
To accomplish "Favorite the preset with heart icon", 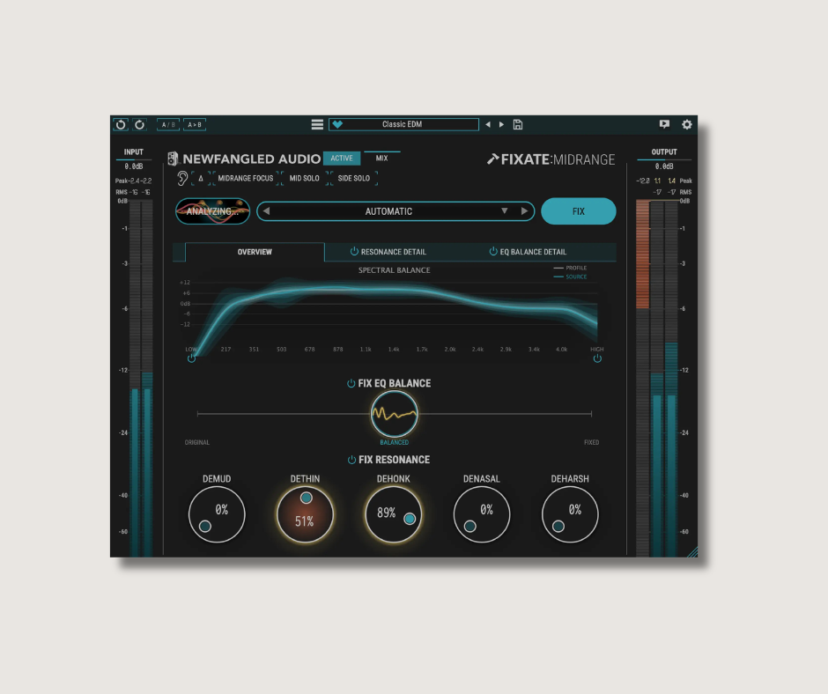I will (337, 125).
